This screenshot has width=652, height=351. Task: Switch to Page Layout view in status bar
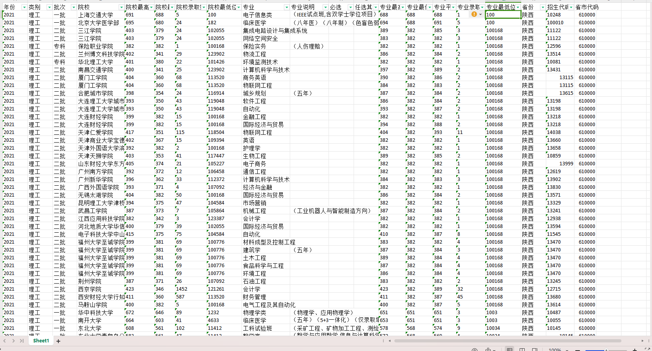click(522, 349)
